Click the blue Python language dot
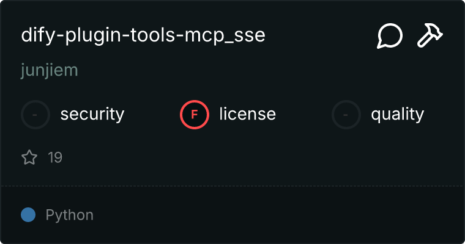Image resolution: width=465 pixels, height=244 pixels. [28, 215]
